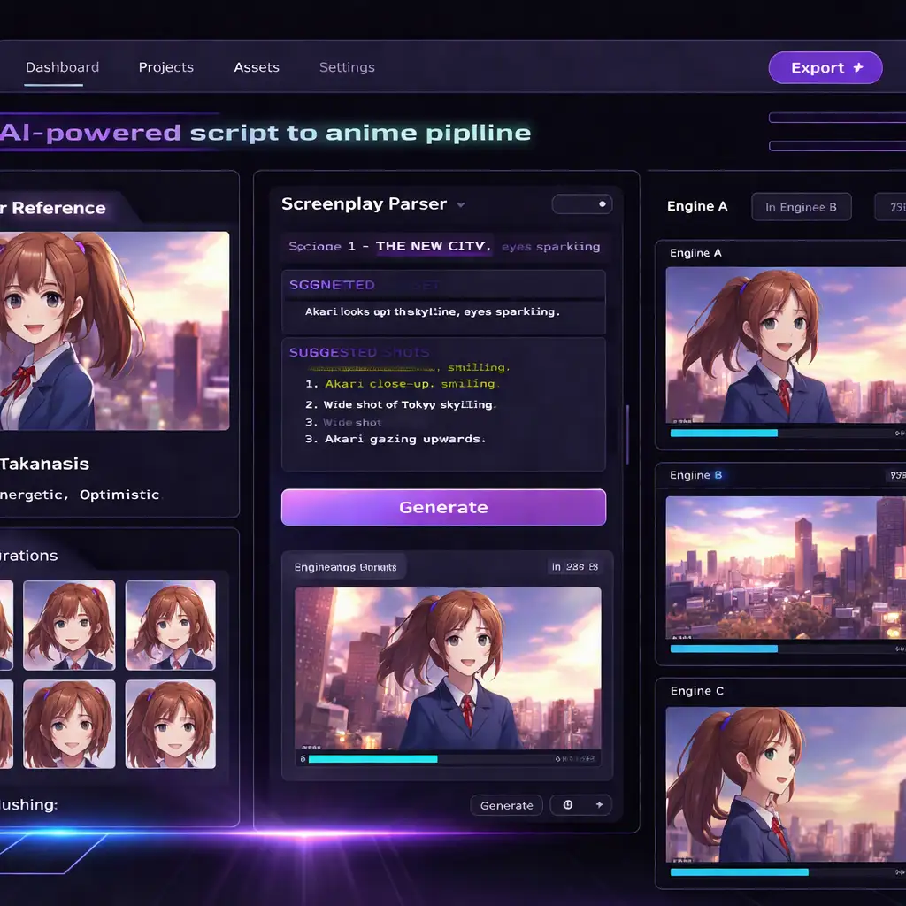Click the 'SUGGESTED SHOTS' header

(359, 352)
